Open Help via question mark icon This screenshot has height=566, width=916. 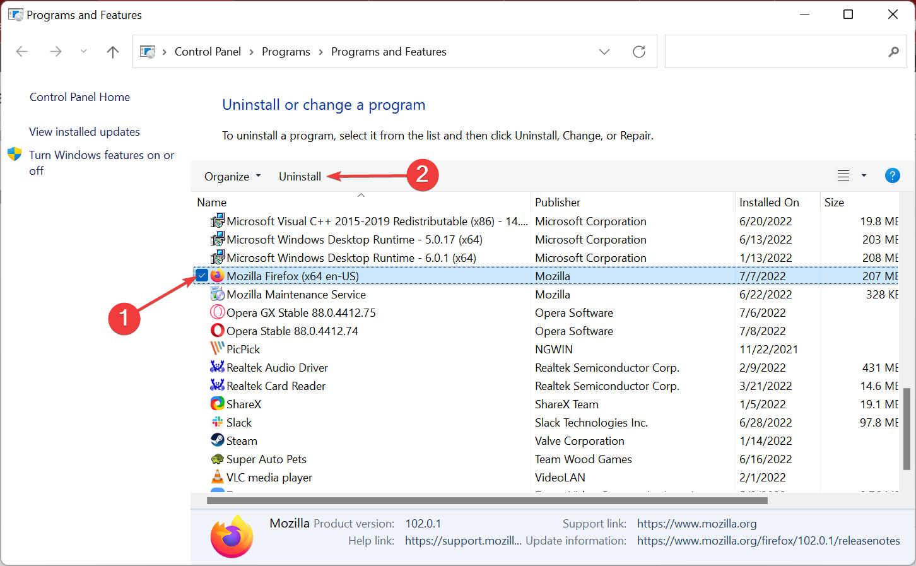tap(893, 175)
